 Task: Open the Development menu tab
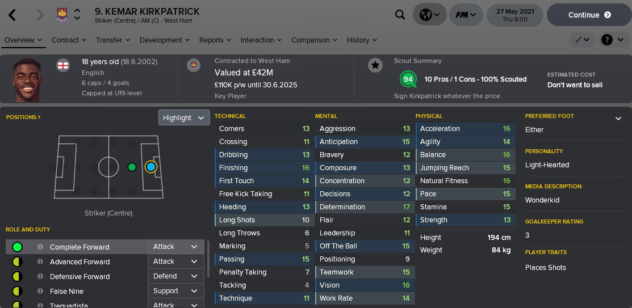point(164,40)
